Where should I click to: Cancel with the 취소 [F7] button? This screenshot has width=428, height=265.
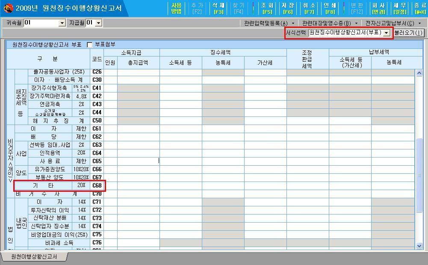[309, 8]
